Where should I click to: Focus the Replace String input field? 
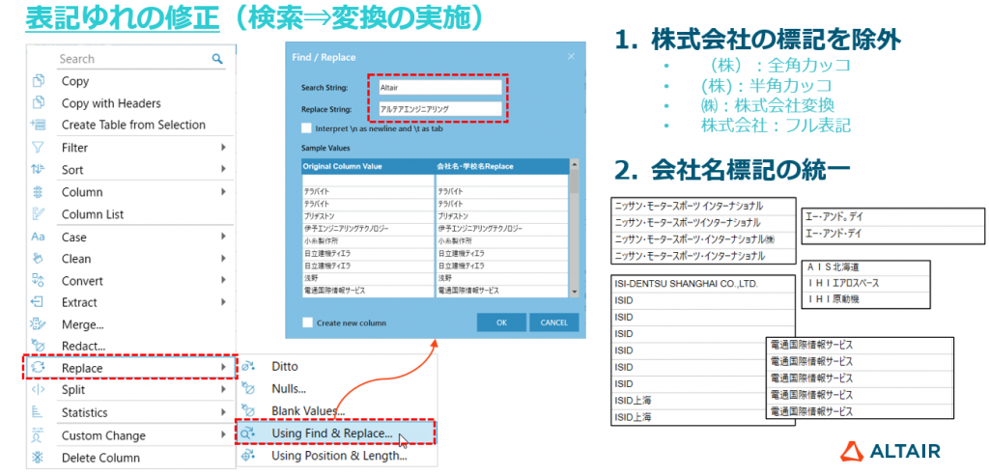(x=439, y=109)
